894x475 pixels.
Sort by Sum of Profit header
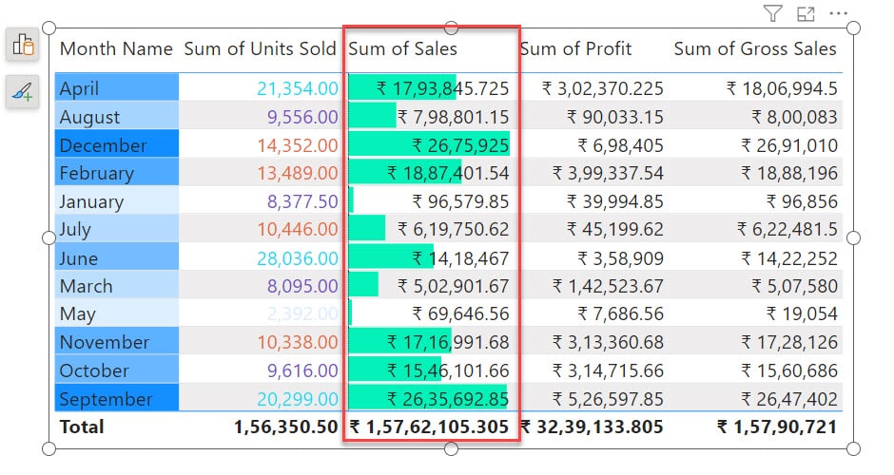tap(575, 49)
